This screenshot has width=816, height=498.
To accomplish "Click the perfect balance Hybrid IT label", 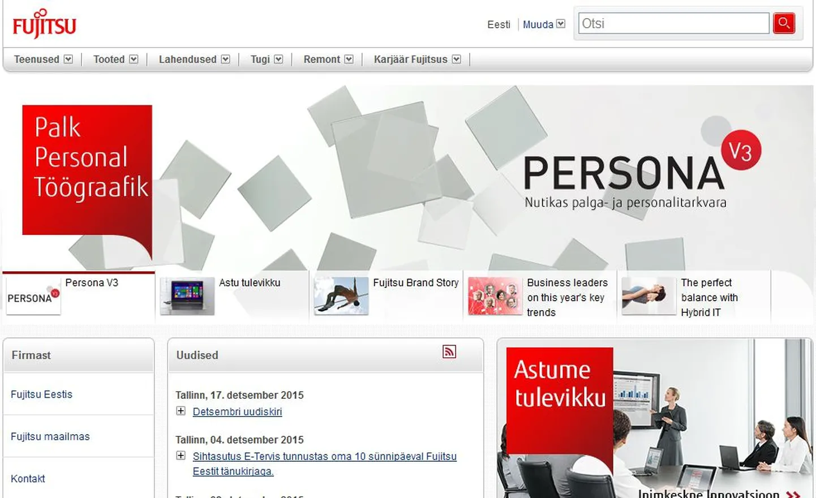I will click(x=709, y=297).
